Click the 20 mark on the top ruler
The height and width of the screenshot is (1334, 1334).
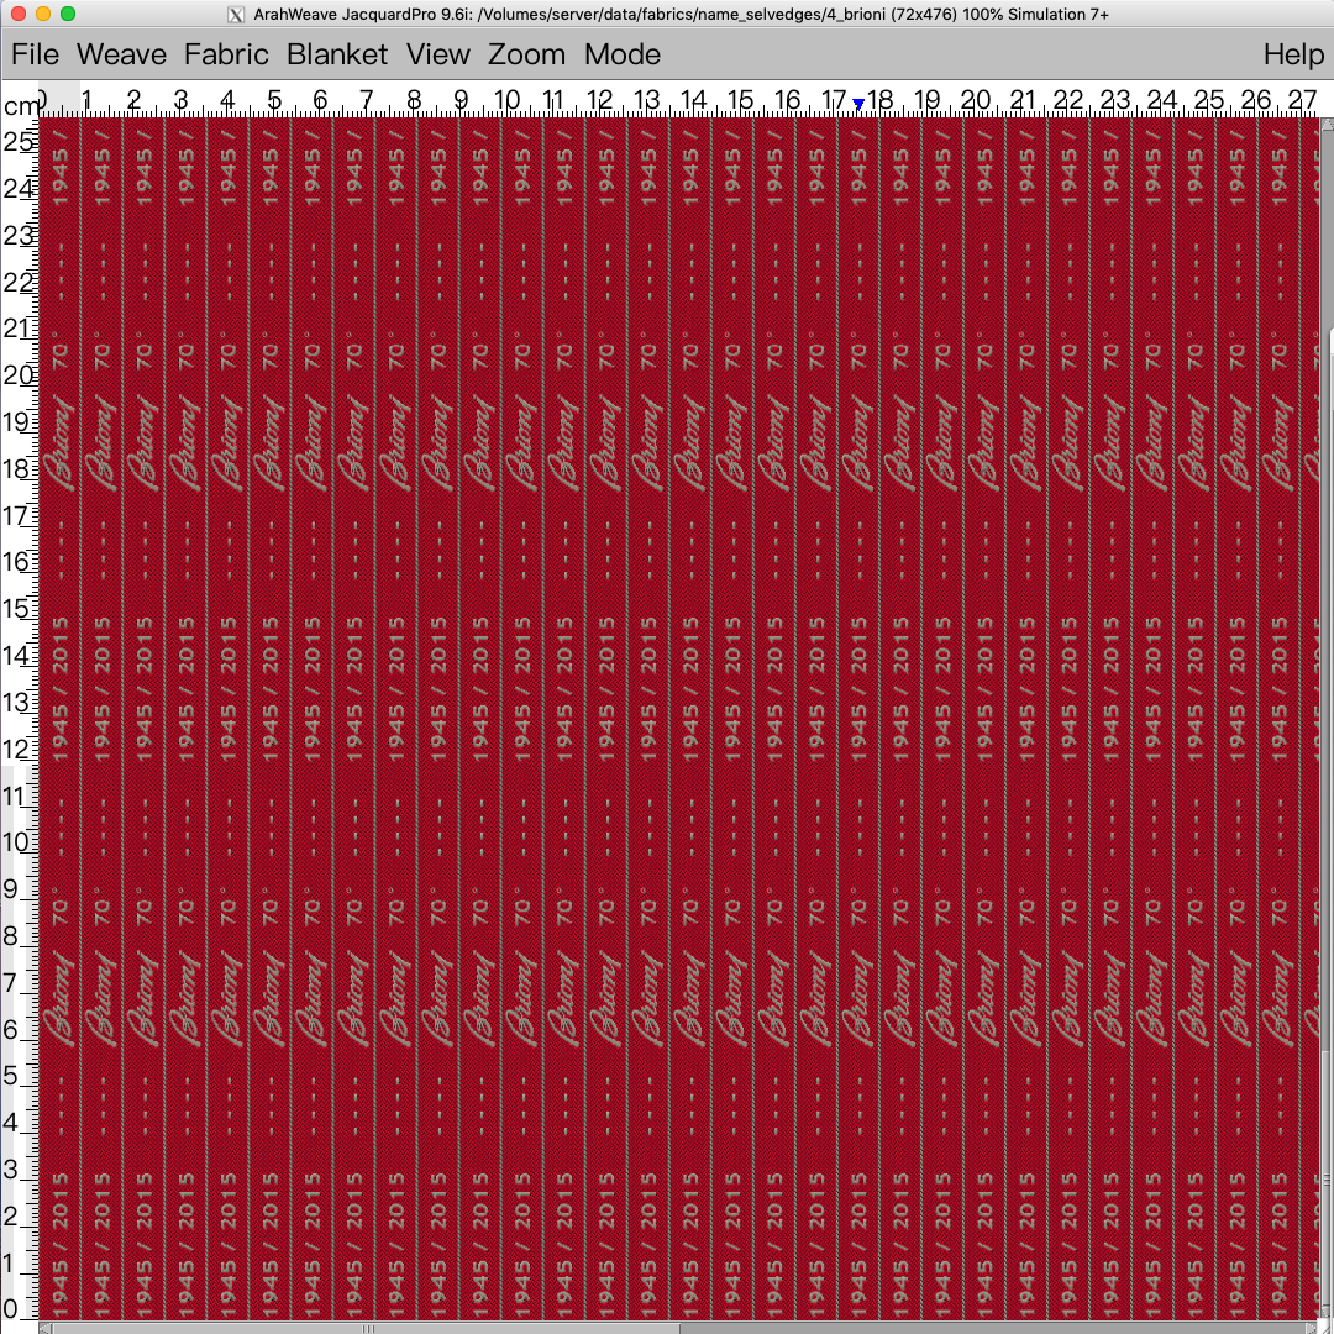pyautogui.click(x=975, y=100)
